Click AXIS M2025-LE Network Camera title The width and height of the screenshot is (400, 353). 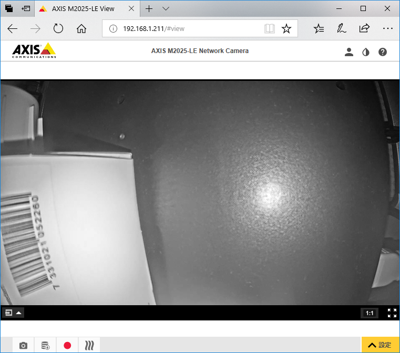tap(200, 51)
